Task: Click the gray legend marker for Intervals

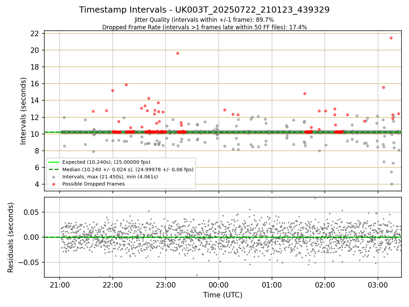Action: point(54,177)
